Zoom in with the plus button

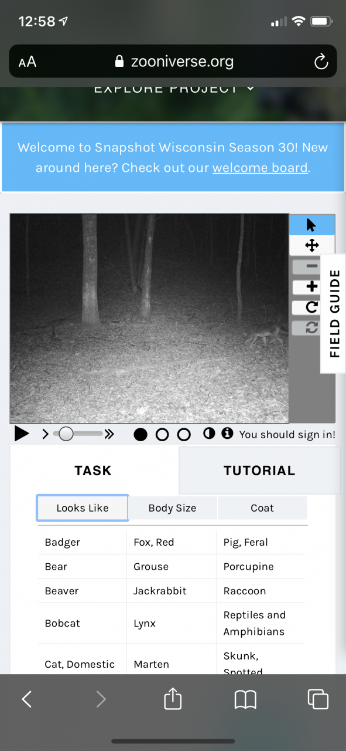(x=312, y=287)
